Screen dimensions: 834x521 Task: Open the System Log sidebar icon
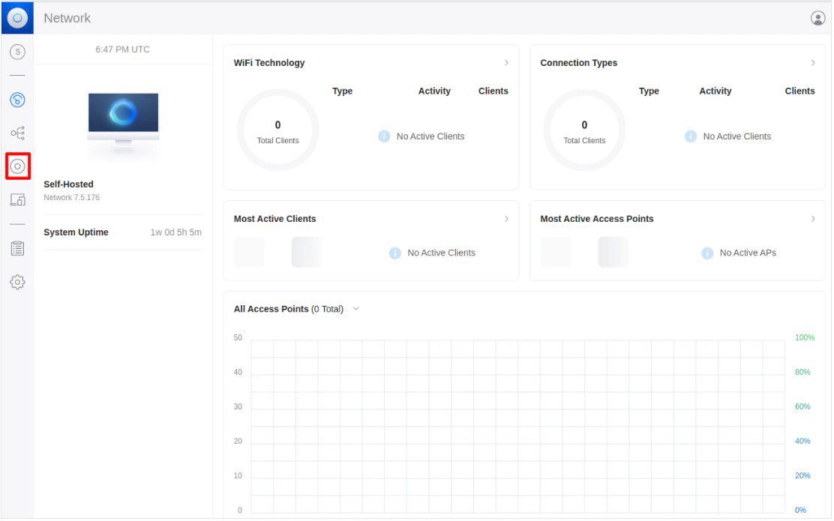click(x=16, y=247)
